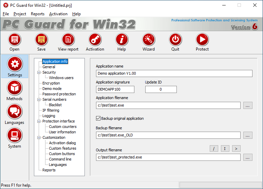
Task: Click the slash button above Output filename
Action: (x=214, y=149)
